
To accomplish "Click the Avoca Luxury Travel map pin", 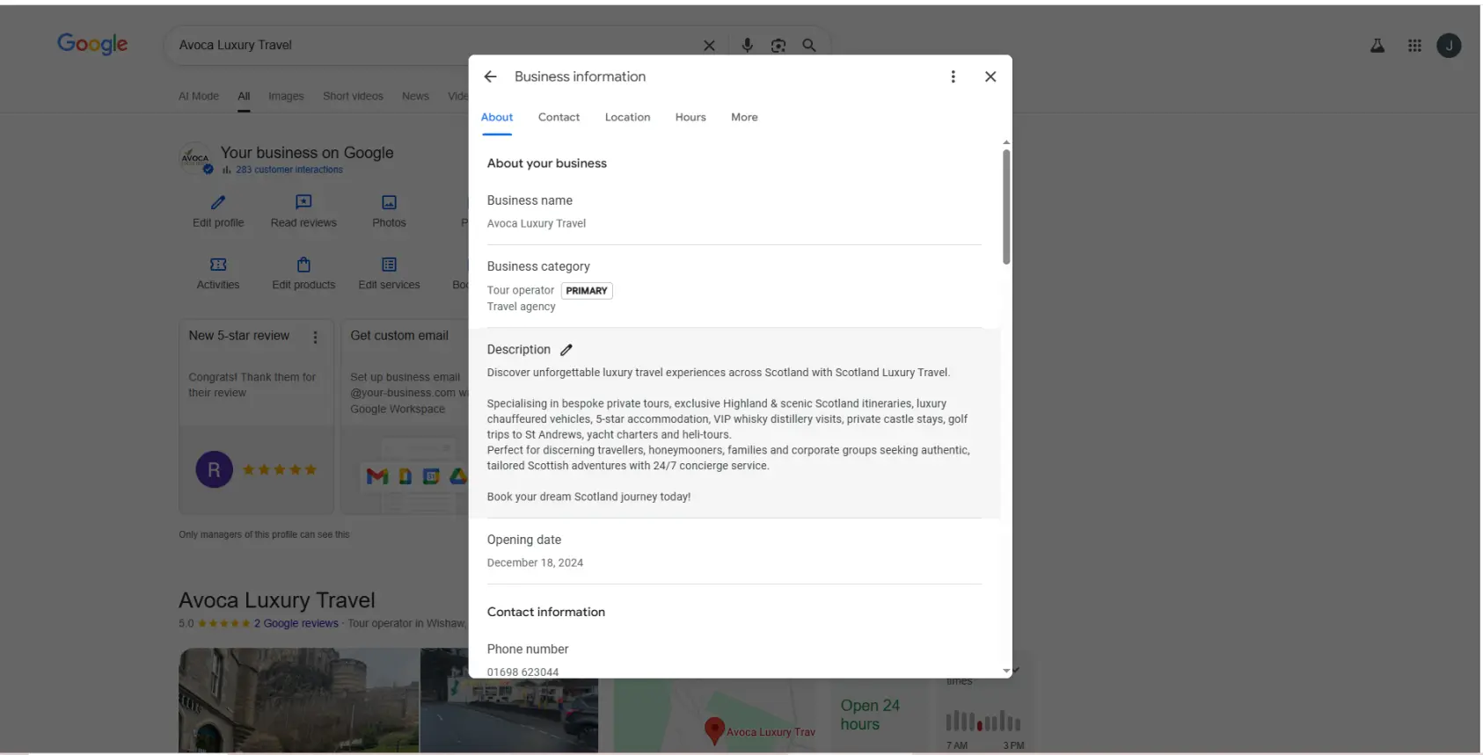I will [x=715, y=731].
